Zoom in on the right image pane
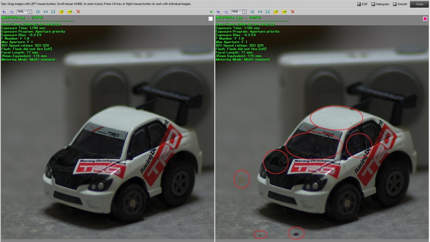 [218, 12]
